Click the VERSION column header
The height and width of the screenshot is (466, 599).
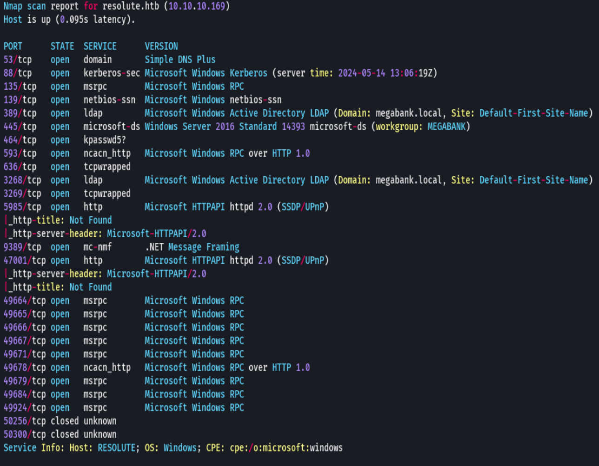(x=161, y=46)
